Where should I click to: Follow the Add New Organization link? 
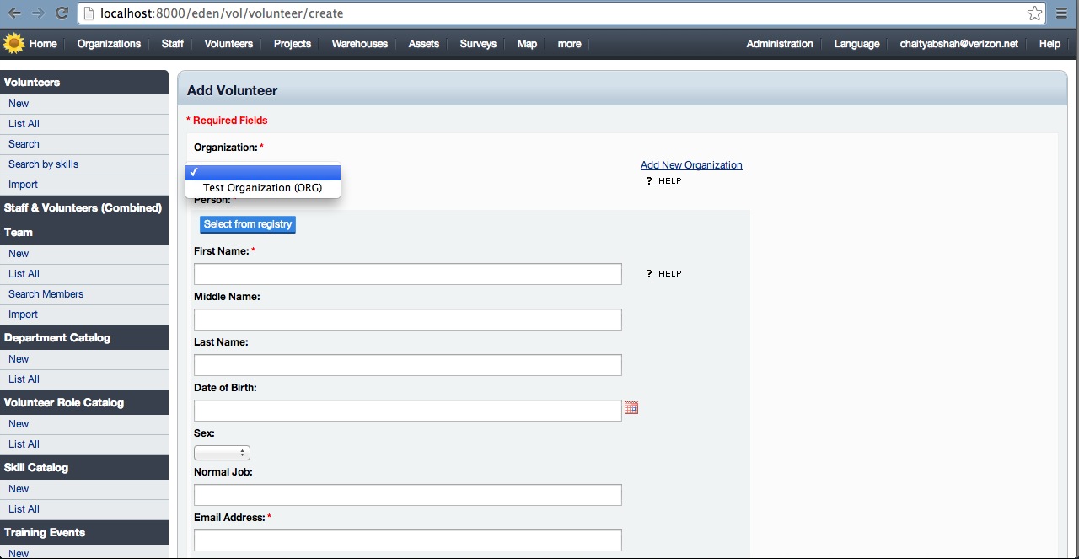tap(691, 165)
